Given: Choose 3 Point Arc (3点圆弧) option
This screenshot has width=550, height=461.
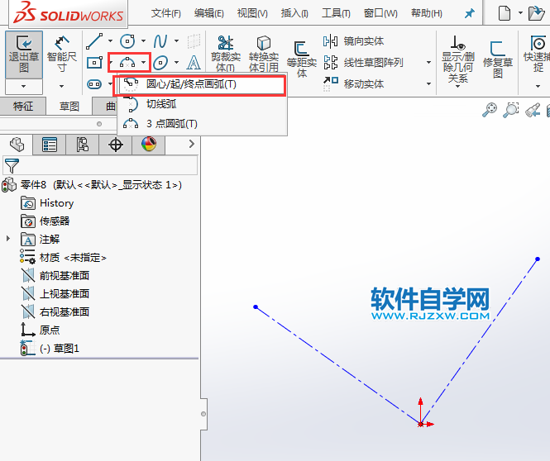Looking at the screenshot, I should pyautogui.click(x=202, y=124).
